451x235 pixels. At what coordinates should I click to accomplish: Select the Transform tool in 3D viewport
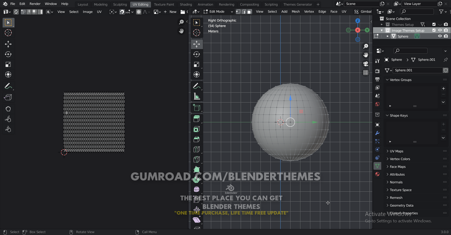pyautogui.click(x=197, y=74)
